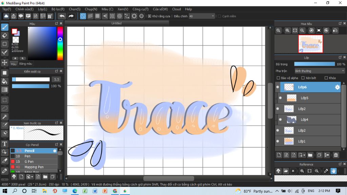347x195 pixels.
Task: Open the Xem(V) menu
Action: (x=123, y=9)
